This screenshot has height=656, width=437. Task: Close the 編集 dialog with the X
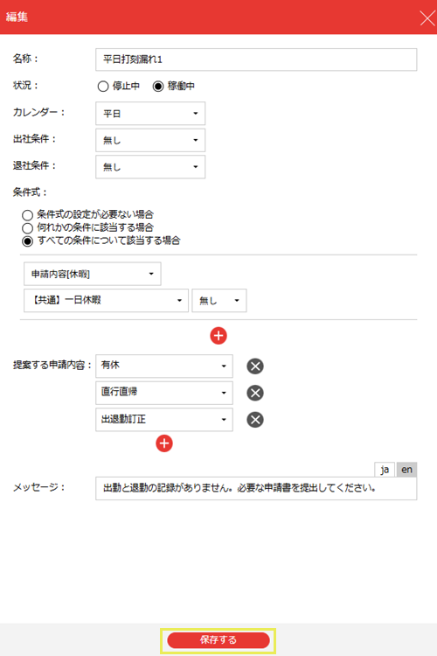click(427, 18)
